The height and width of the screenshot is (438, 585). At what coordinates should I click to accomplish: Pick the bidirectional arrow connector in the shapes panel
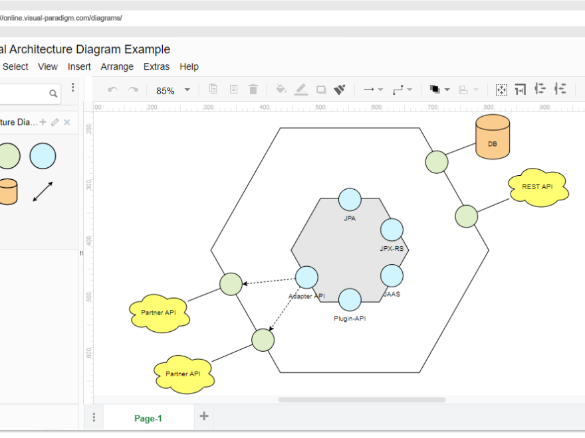pyautogui.click(x=43, y=191)
